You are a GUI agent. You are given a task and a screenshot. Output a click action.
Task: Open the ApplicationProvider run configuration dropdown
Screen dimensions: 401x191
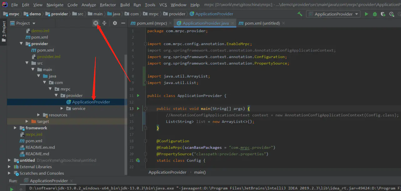pos(334,14)
